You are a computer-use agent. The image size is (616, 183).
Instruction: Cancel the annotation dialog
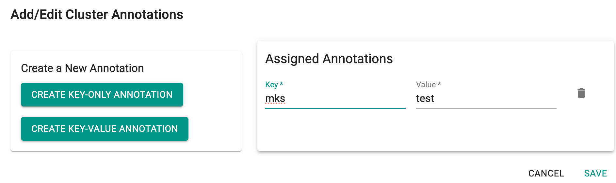pyautogui.click(x=546, y=173)
